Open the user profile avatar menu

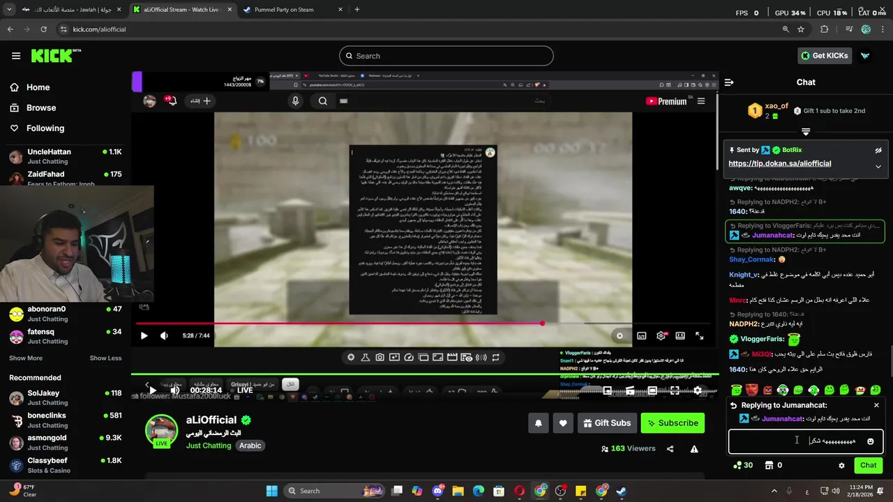tap(865, 56)
